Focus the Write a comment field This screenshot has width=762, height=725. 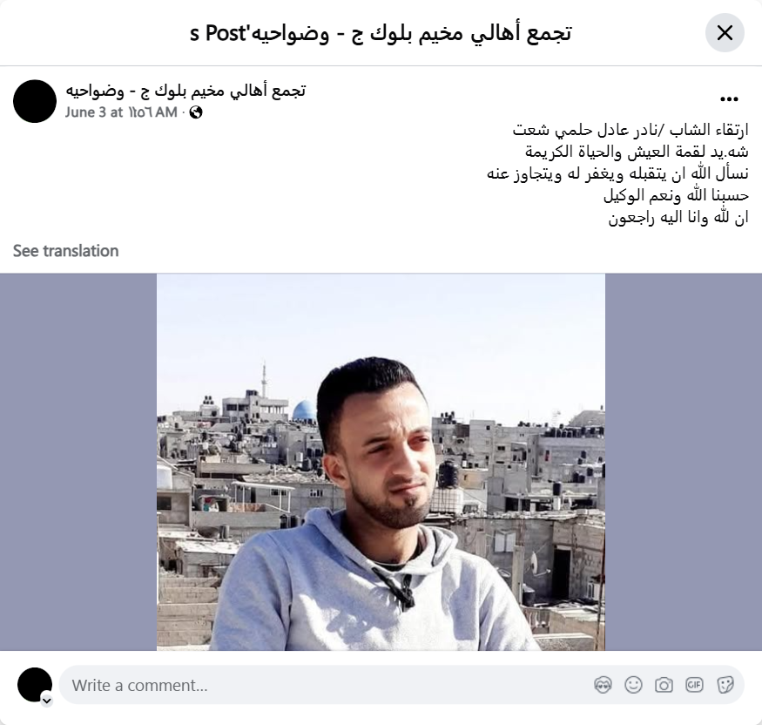tap(330, 685)
